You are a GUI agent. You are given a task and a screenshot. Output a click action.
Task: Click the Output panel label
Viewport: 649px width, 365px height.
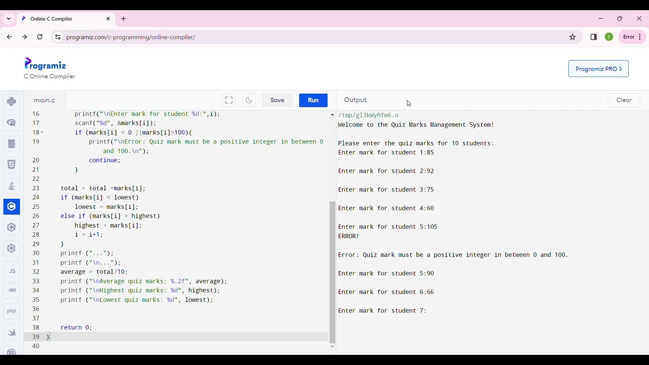click(355, 100)
